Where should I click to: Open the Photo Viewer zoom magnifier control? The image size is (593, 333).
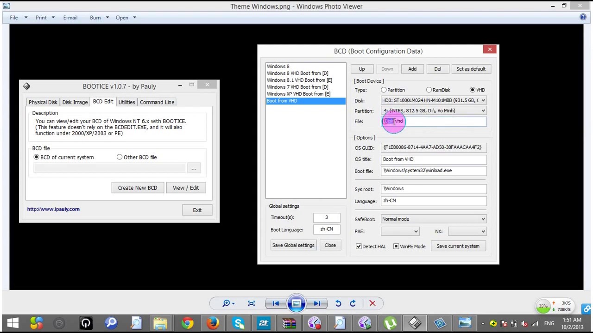coord(228,303)
